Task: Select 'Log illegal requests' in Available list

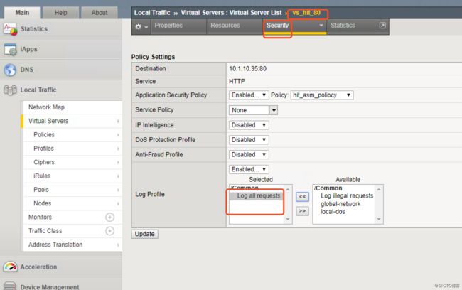Action: pos(347,196)
